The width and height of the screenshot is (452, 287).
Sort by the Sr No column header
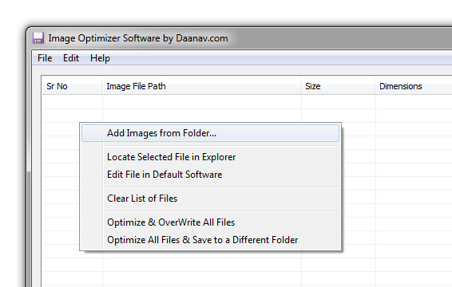pos(72,86)
